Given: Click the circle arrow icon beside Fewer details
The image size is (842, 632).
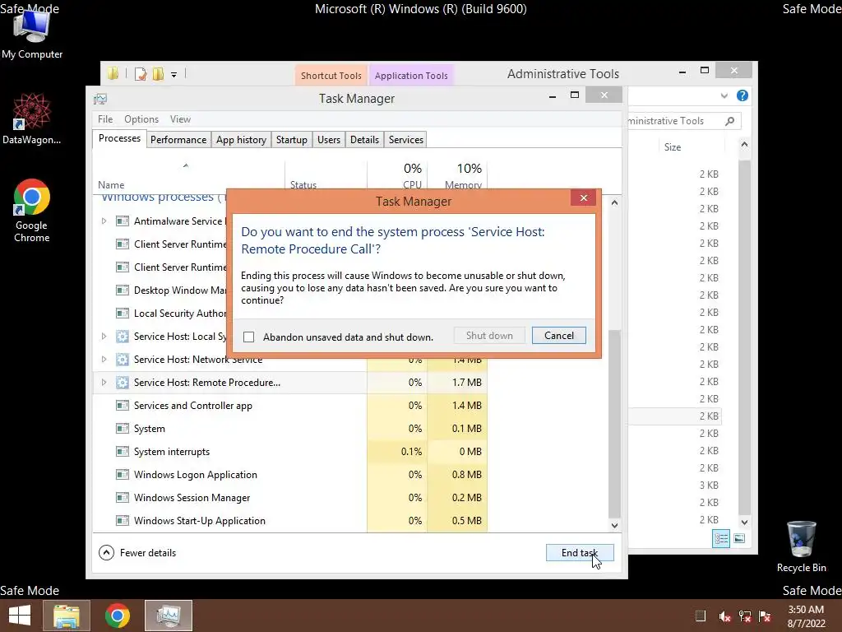Looking at the screenshot, I should click(x=106, y=552).
